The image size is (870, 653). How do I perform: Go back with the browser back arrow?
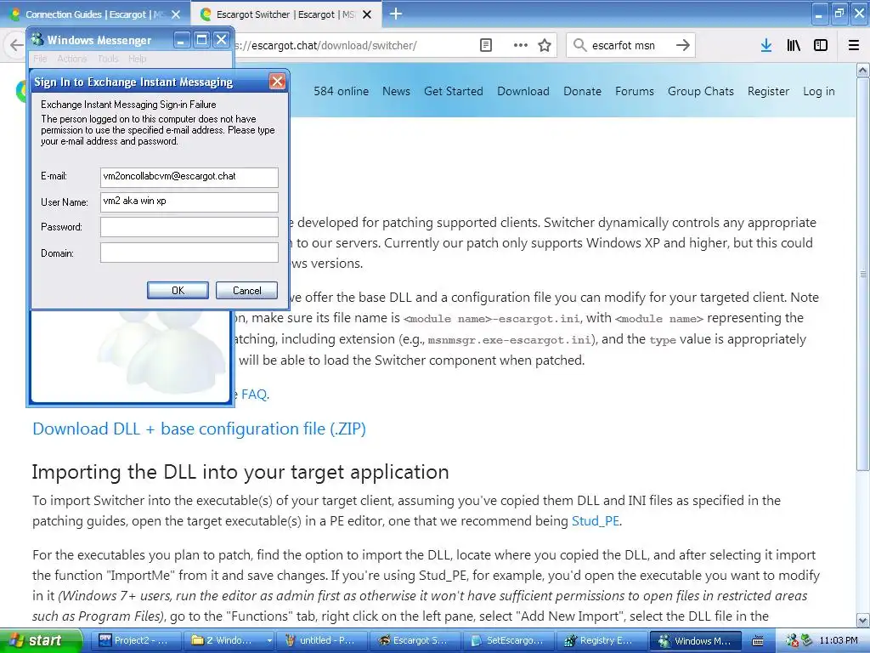pyautogui.click(x=15, y=45)
